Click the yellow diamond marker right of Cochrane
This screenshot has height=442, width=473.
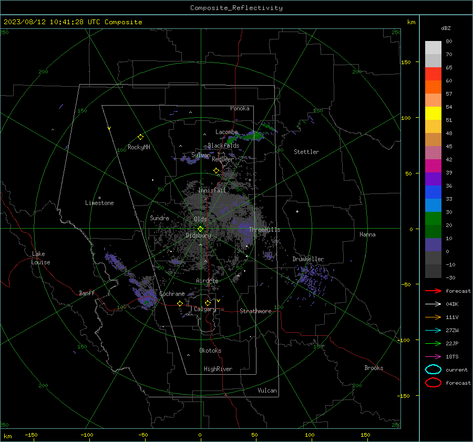[180, 303]
